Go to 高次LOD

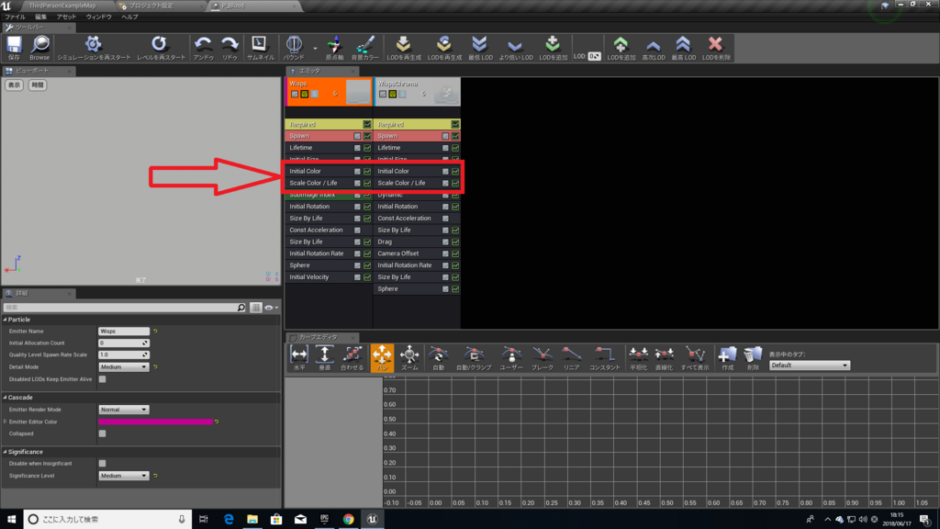coord(653,46)
